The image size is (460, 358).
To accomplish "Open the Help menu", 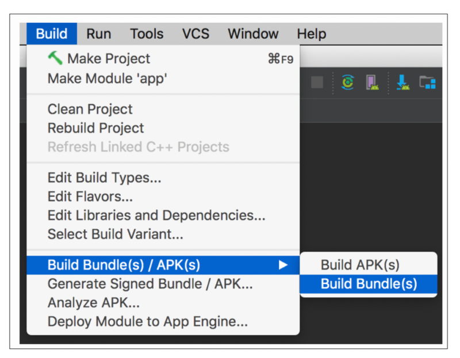I will pyautogui.click(x=311, y=33).
